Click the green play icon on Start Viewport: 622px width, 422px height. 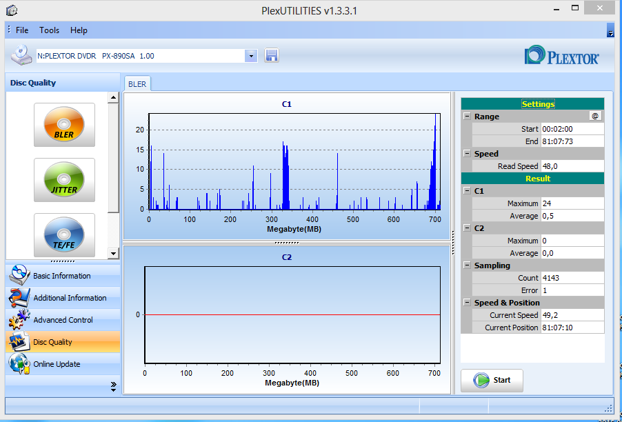[x=481, y=380]
